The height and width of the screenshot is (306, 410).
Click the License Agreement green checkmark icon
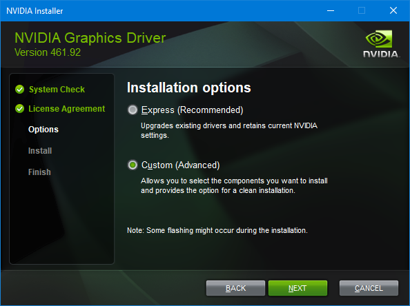19,108
